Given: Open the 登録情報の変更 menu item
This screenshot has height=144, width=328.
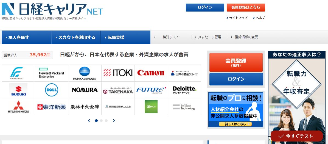Looking at the screenshot, I should (246, 37).
